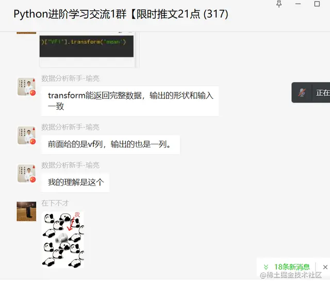The image size is (330, 287).
Task: Select the message 我的理解是这个
Action: pos(75,182)
